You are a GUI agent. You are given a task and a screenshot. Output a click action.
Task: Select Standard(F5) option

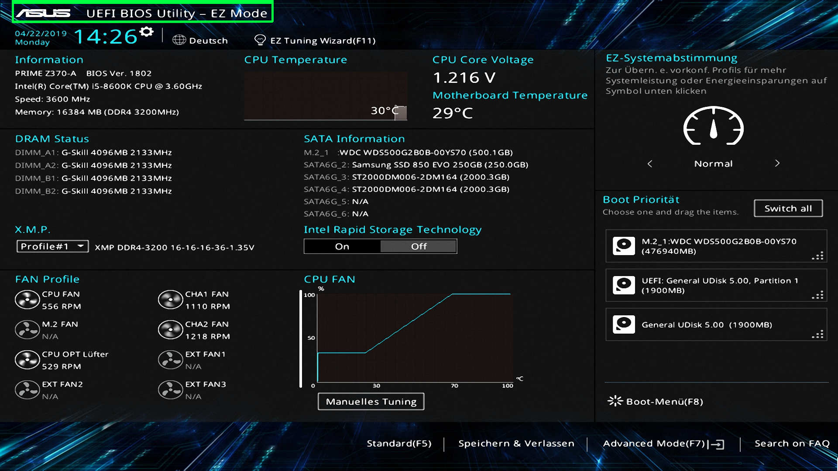pos(399,444)
